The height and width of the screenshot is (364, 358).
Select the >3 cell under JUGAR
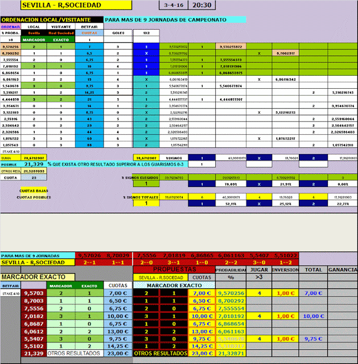tap(259, 277)
